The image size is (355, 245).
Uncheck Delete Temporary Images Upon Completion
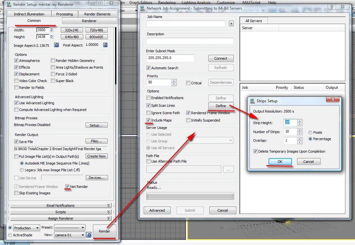255,151
